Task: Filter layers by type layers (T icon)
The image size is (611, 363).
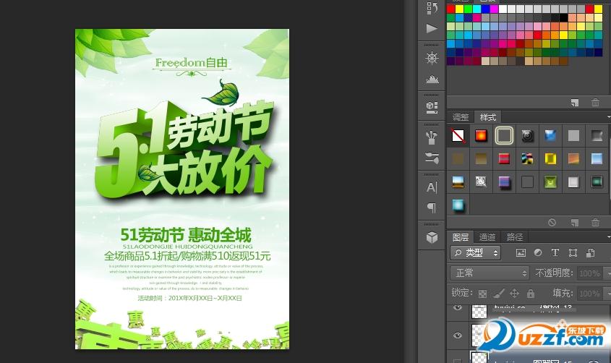Action: coord(555,253)
